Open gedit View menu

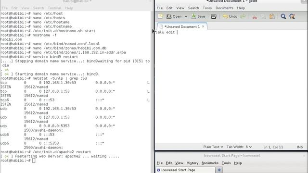180,8
